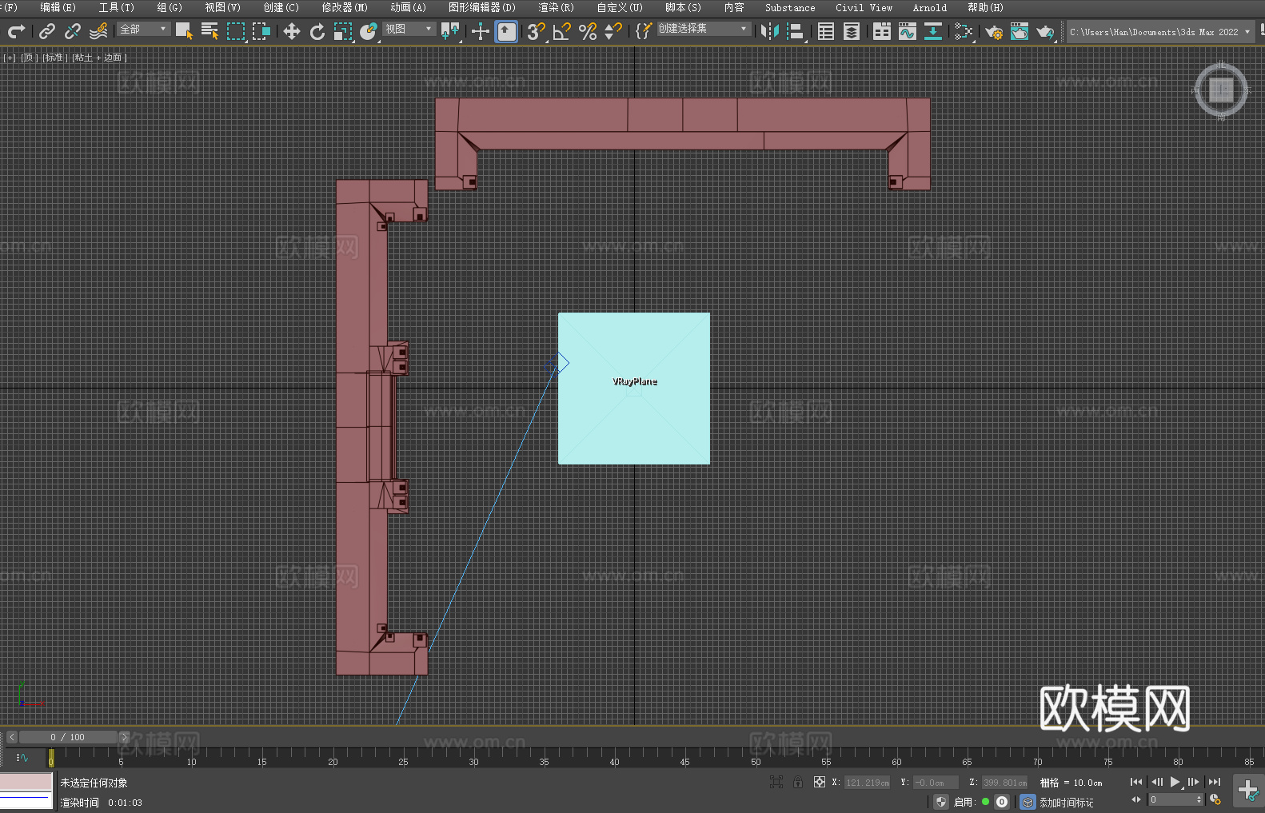
Task: Click viewport [粘土 + 边面] display label
Action: coord(99,58)
